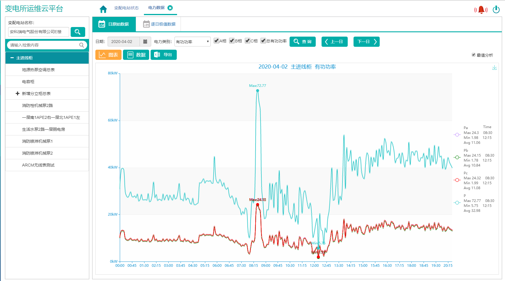The width and height of the screenshot is (505, 281).
Task: Open the 电力类别 dropdown showing 有功功率
Action: [192, 42]
